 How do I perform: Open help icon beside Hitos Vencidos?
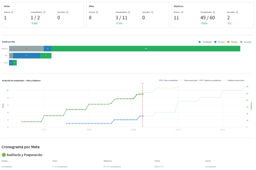(152, 12)
